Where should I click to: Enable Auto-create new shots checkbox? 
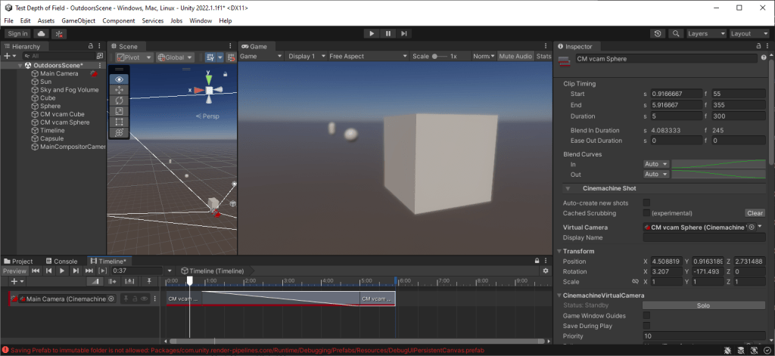[646, 203]
